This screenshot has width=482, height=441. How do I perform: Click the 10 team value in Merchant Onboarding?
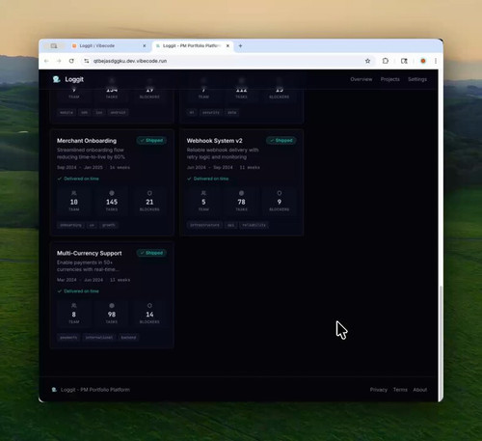(74, 202)
